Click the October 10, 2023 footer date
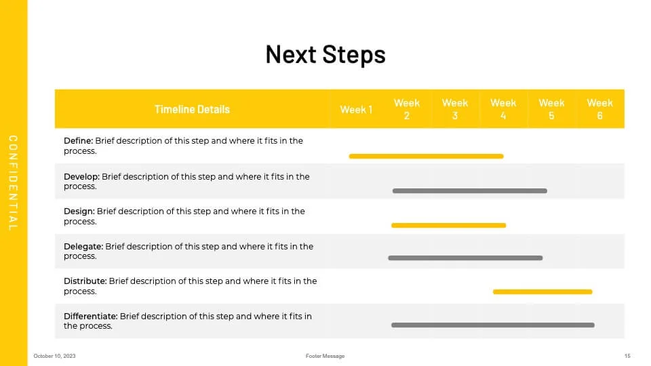This screenshot has width=651, height=366. click(x=54, y=356)
